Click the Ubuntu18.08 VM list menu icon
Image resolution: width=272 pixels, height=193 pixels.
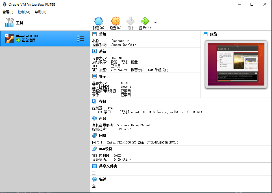coord(80,39)
